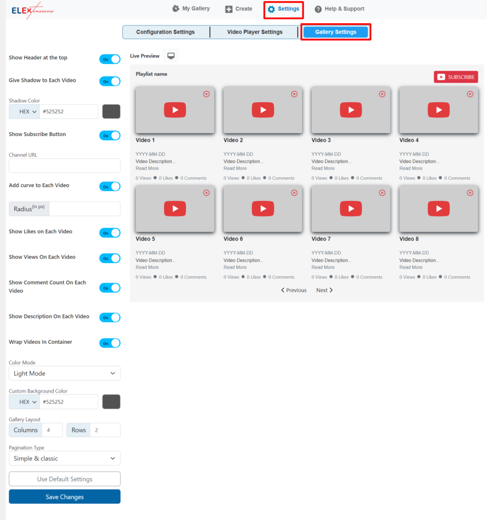The image size is (487, 520).
Task: Open the My Gallery menu
Action: 191,9
